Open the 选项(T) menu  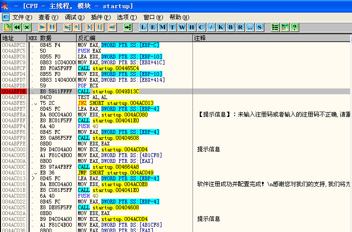(x=127, y=17)
